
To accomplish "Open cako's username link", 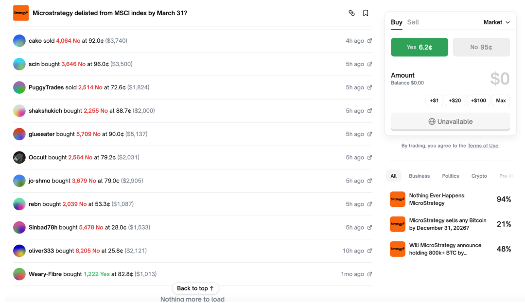I will click(x=35, y=41).
